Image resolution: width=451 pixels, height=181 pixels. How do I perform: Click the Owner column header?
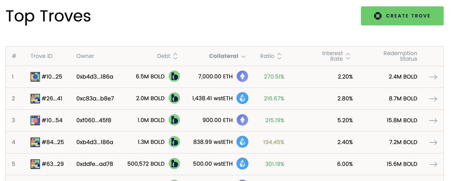click(85, 56)
